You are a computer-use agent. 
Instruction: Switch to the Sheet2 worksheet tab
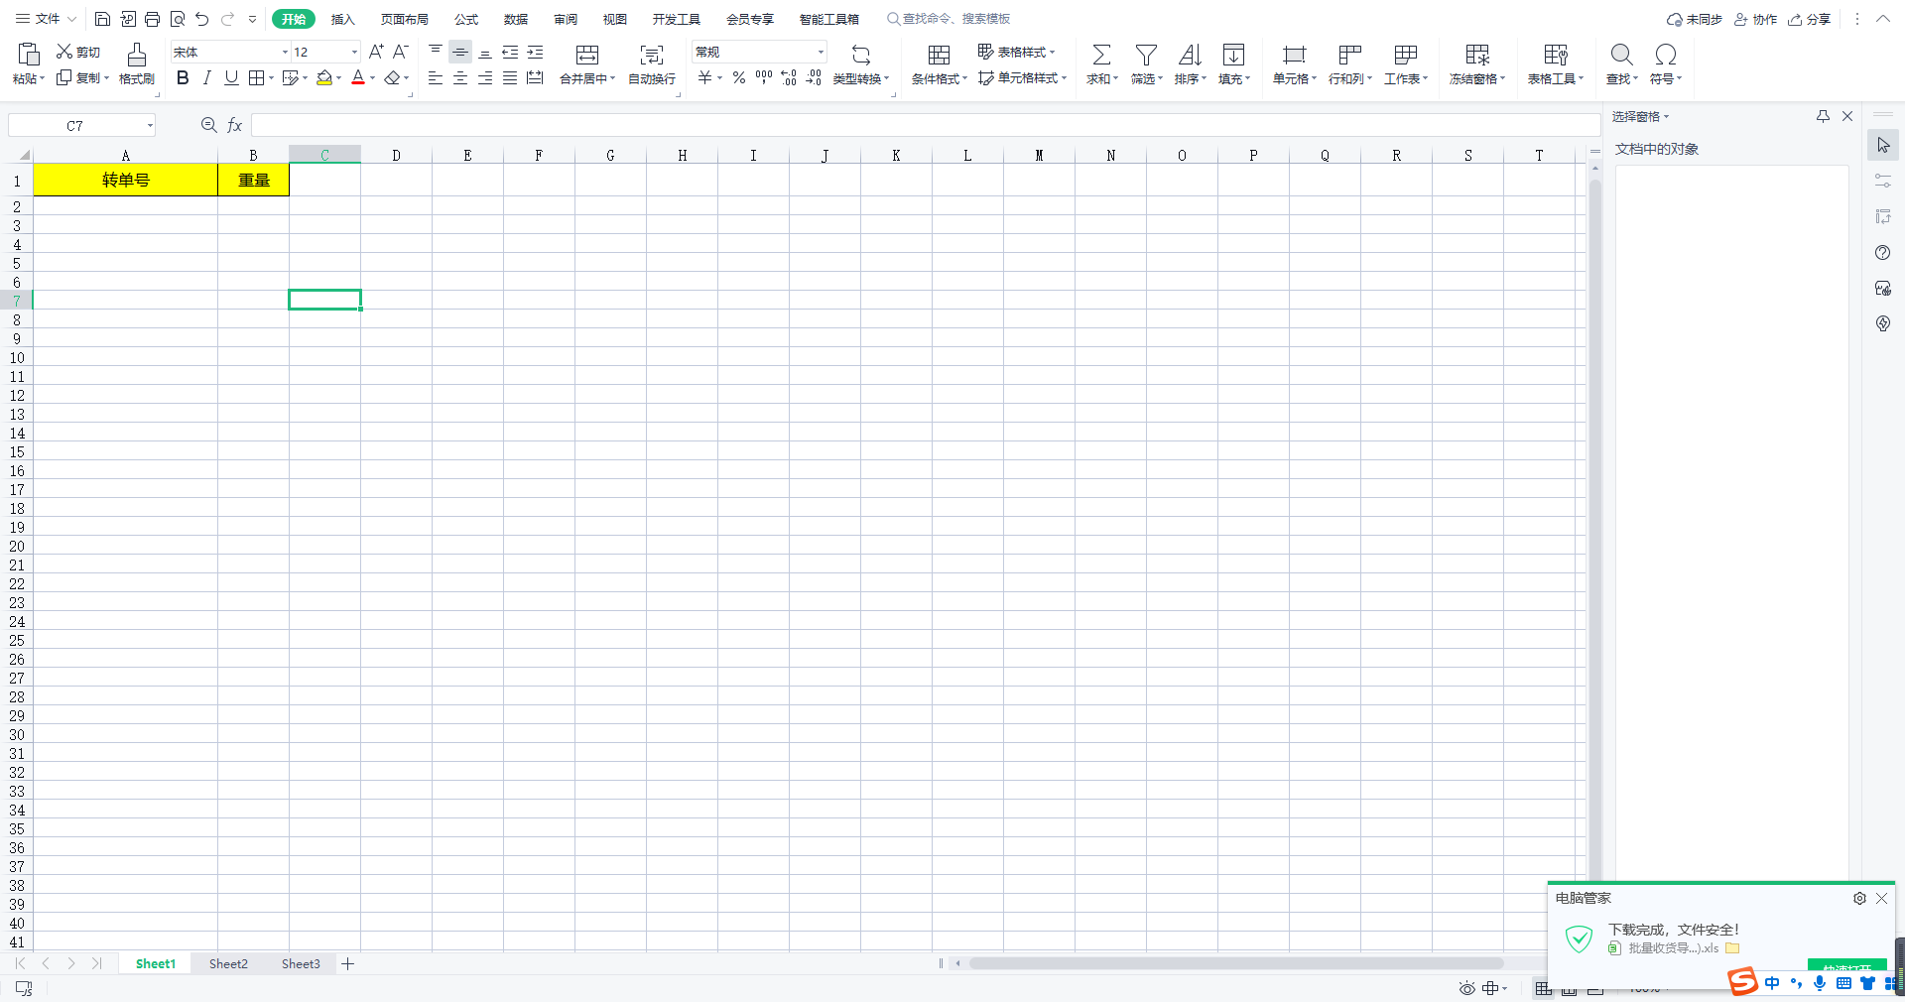(228, 963)
